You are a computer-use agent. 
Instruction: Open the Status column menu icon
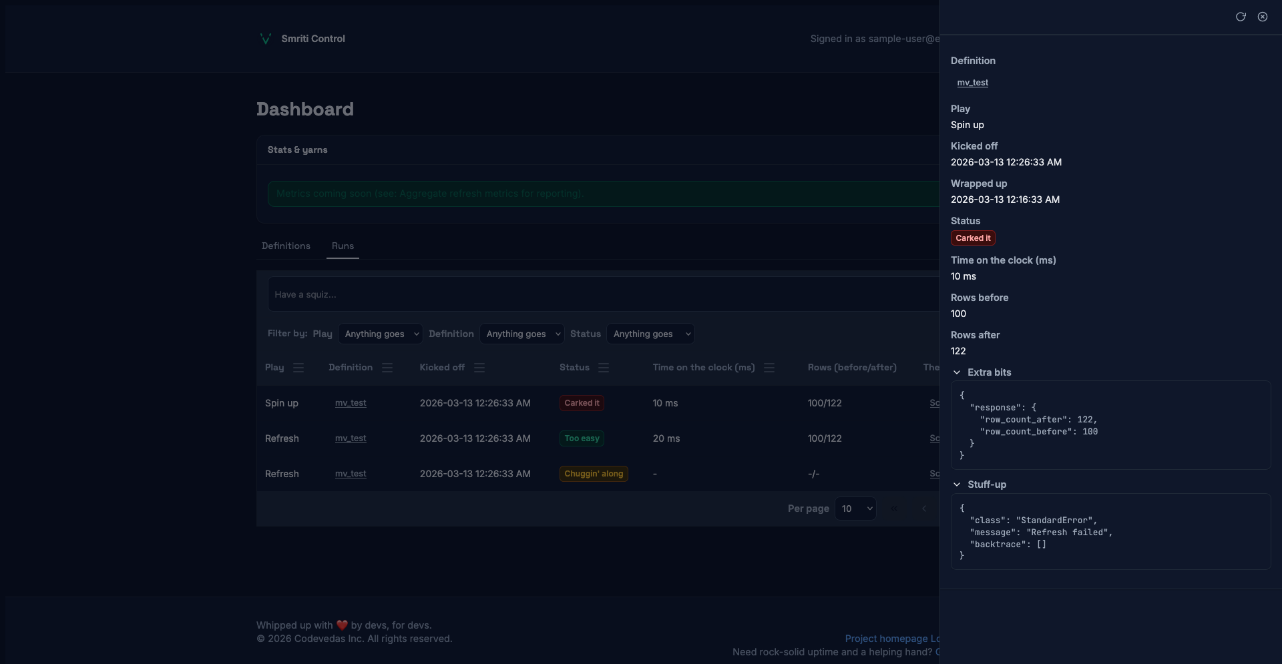pos(604,368)
